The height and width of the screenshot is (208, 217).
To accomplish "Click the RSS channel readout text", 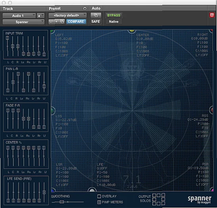I will 198,126.
